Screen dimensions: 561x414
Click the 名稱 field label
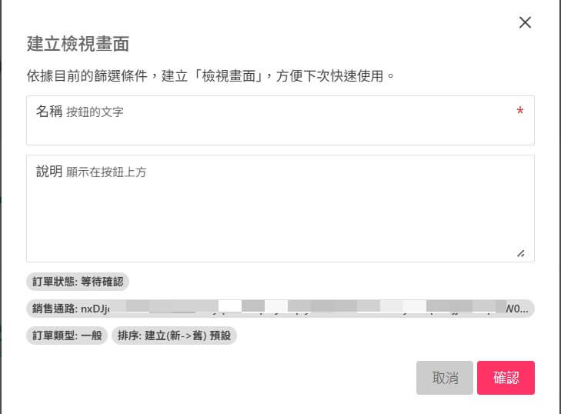pos(48,112)
